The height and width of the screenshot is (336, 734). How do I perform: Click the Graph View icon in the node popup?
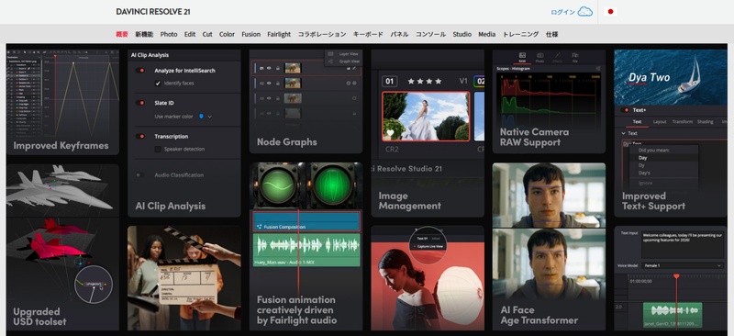[330, 62]
